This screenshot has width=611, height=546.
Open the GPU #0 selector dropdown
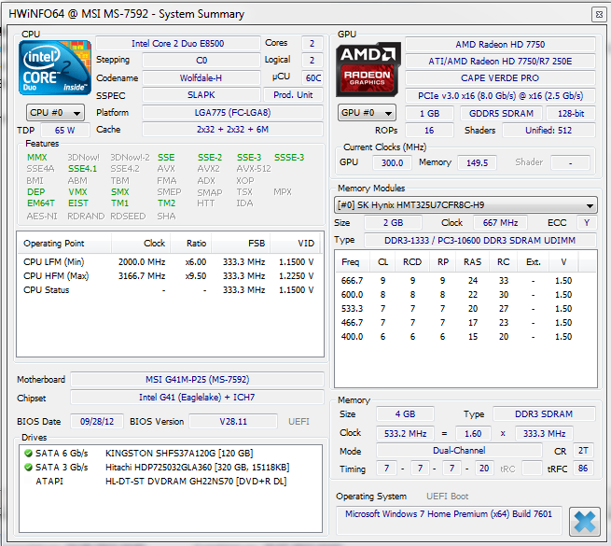pos(367,113)
